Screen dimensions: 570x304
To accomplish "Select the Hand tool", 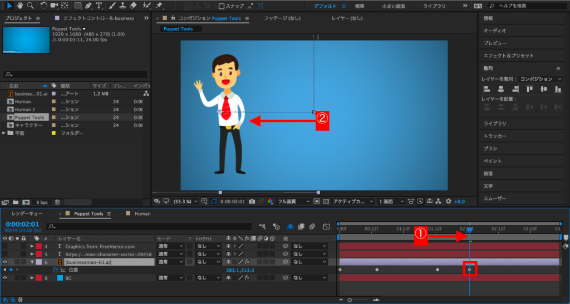I will (x=19, y=6).
